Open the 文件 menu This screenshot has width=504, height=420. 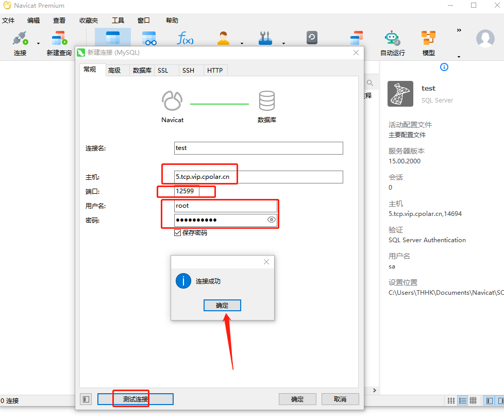coord(8,21)
